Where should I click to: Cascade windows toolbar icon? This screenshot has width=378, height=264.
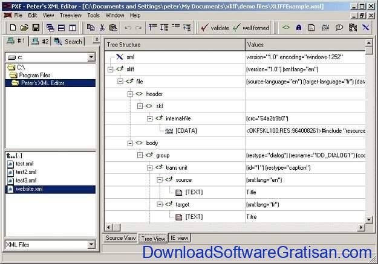tap(50, 28)
